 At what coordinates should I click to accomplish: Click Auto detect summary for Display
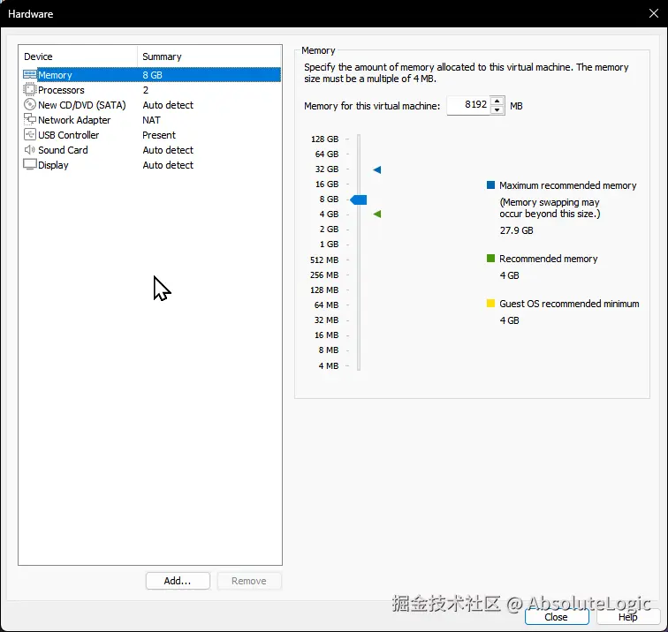click(168, 165)
